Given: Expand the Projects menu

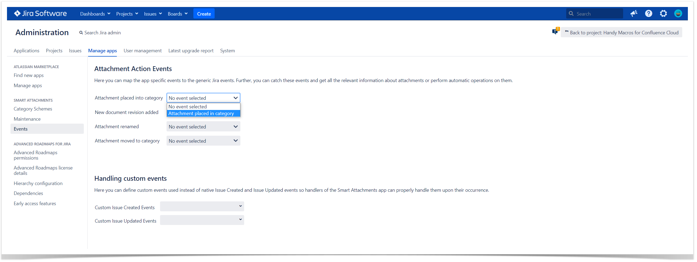Looking at the screenshot, I should point(127,14).
